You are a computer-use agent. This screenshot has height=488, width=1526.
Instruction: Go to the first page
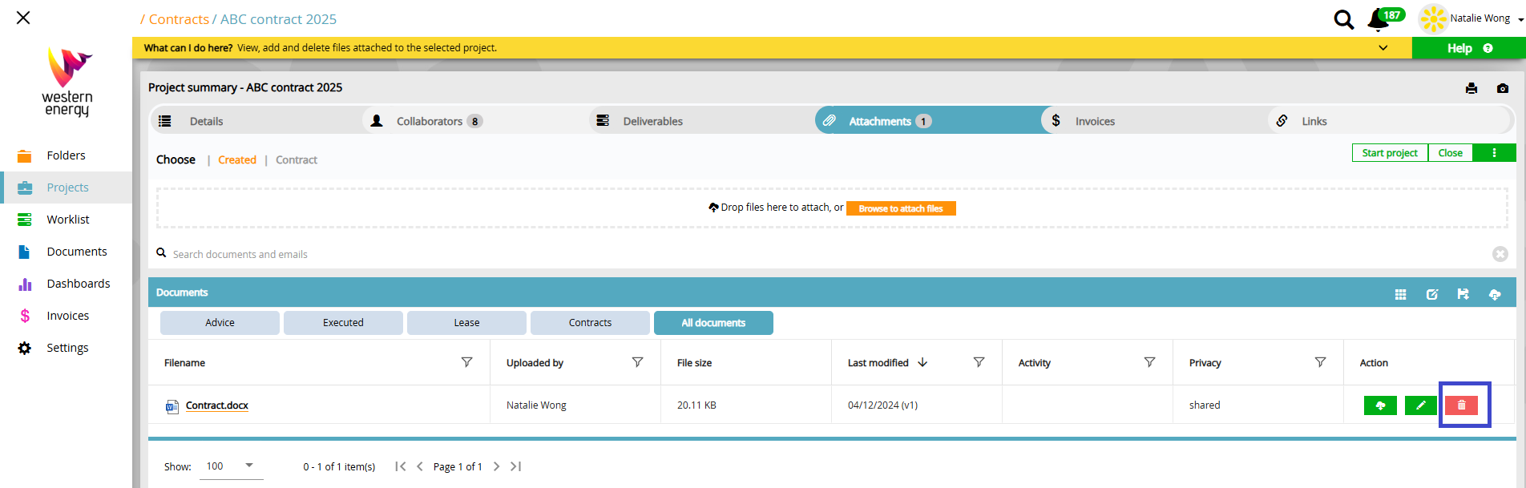pyautogui.click(x=400, y=466)
